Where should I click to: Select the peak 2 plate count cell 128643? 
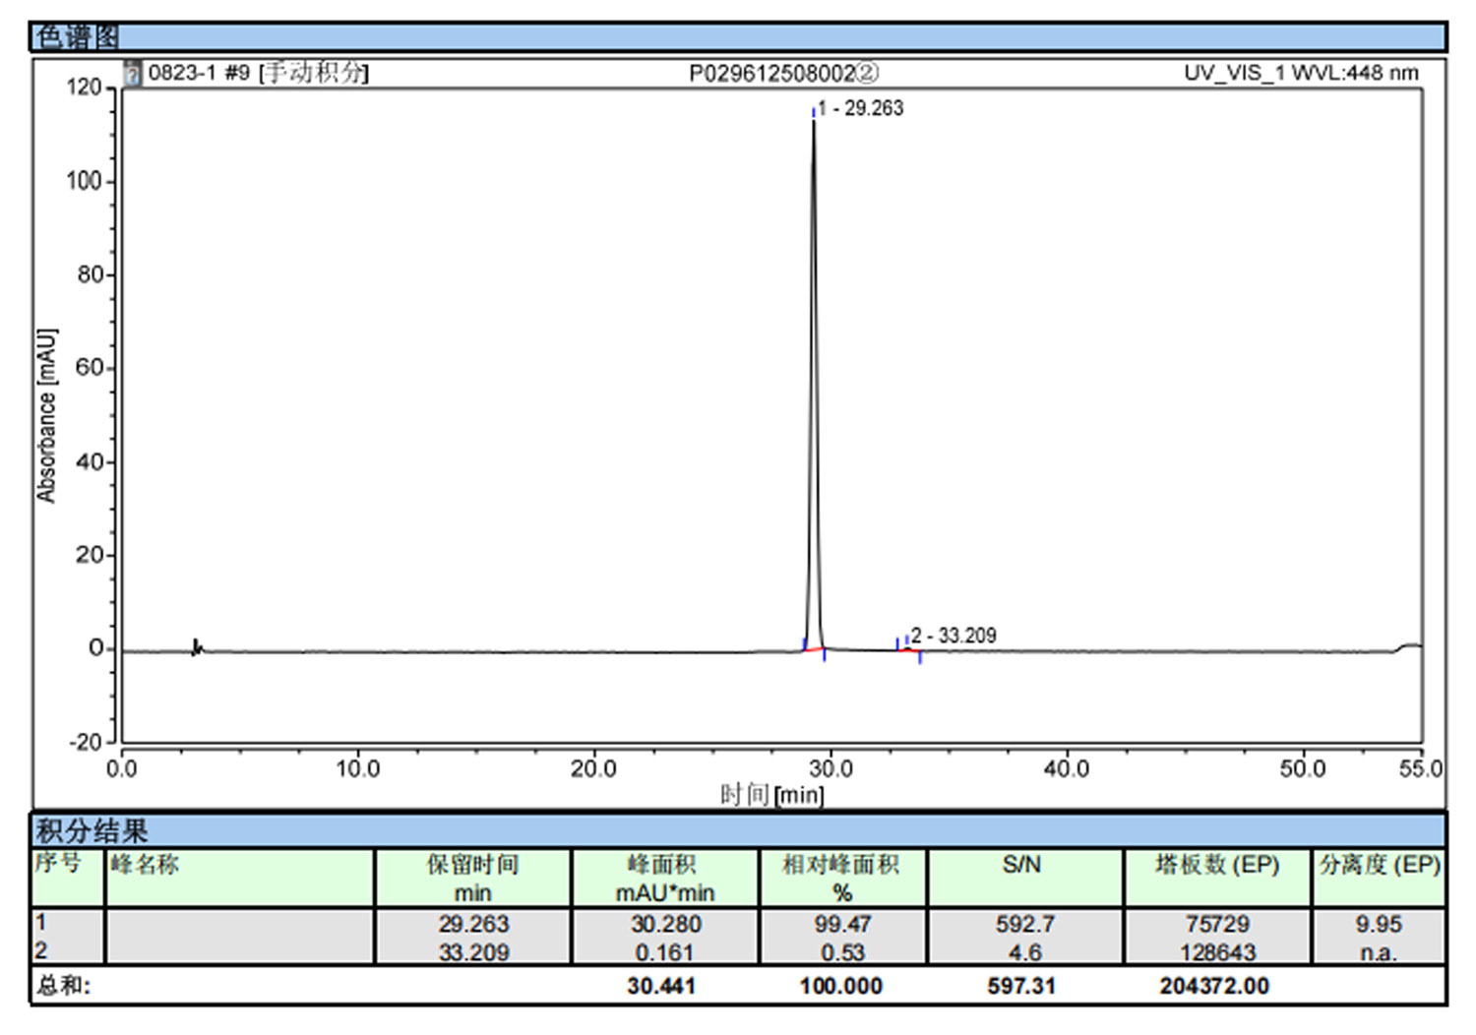point(1217,952)
